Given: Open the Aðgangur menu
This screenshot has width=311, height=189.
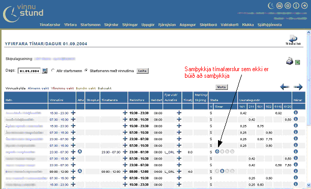Looking at the screenshot, I should 188,25.
